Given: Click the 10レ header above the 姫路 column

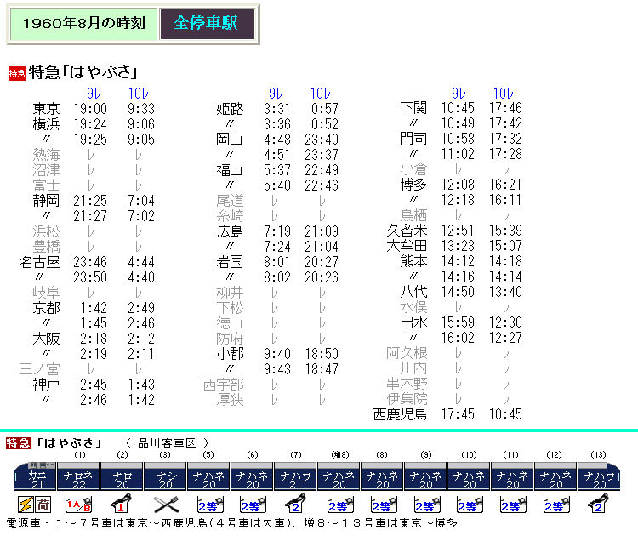Looking at the screenshot, I should [321, 94].
